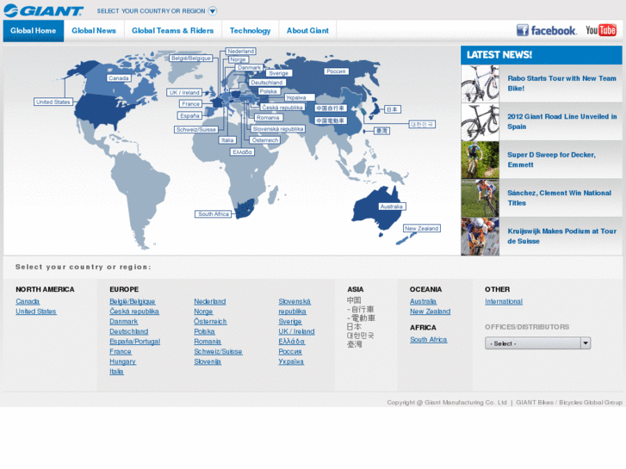This screenshot has height=469, width=626.
Task: Open 2012 Giant Road Line thumbnail
Action: click(480, 122)
